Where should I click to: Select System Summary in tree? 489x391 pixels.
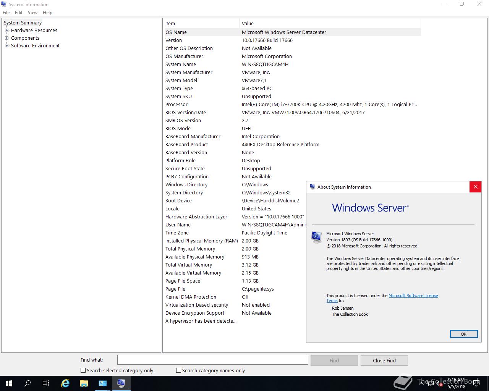pos(23,23)
